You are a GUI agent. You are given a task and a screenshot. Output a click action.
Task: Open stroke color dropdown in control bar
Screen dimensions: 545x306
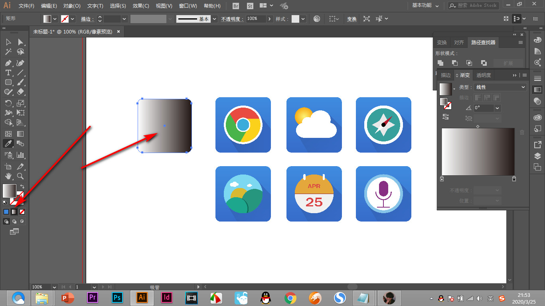coord(73,19)
